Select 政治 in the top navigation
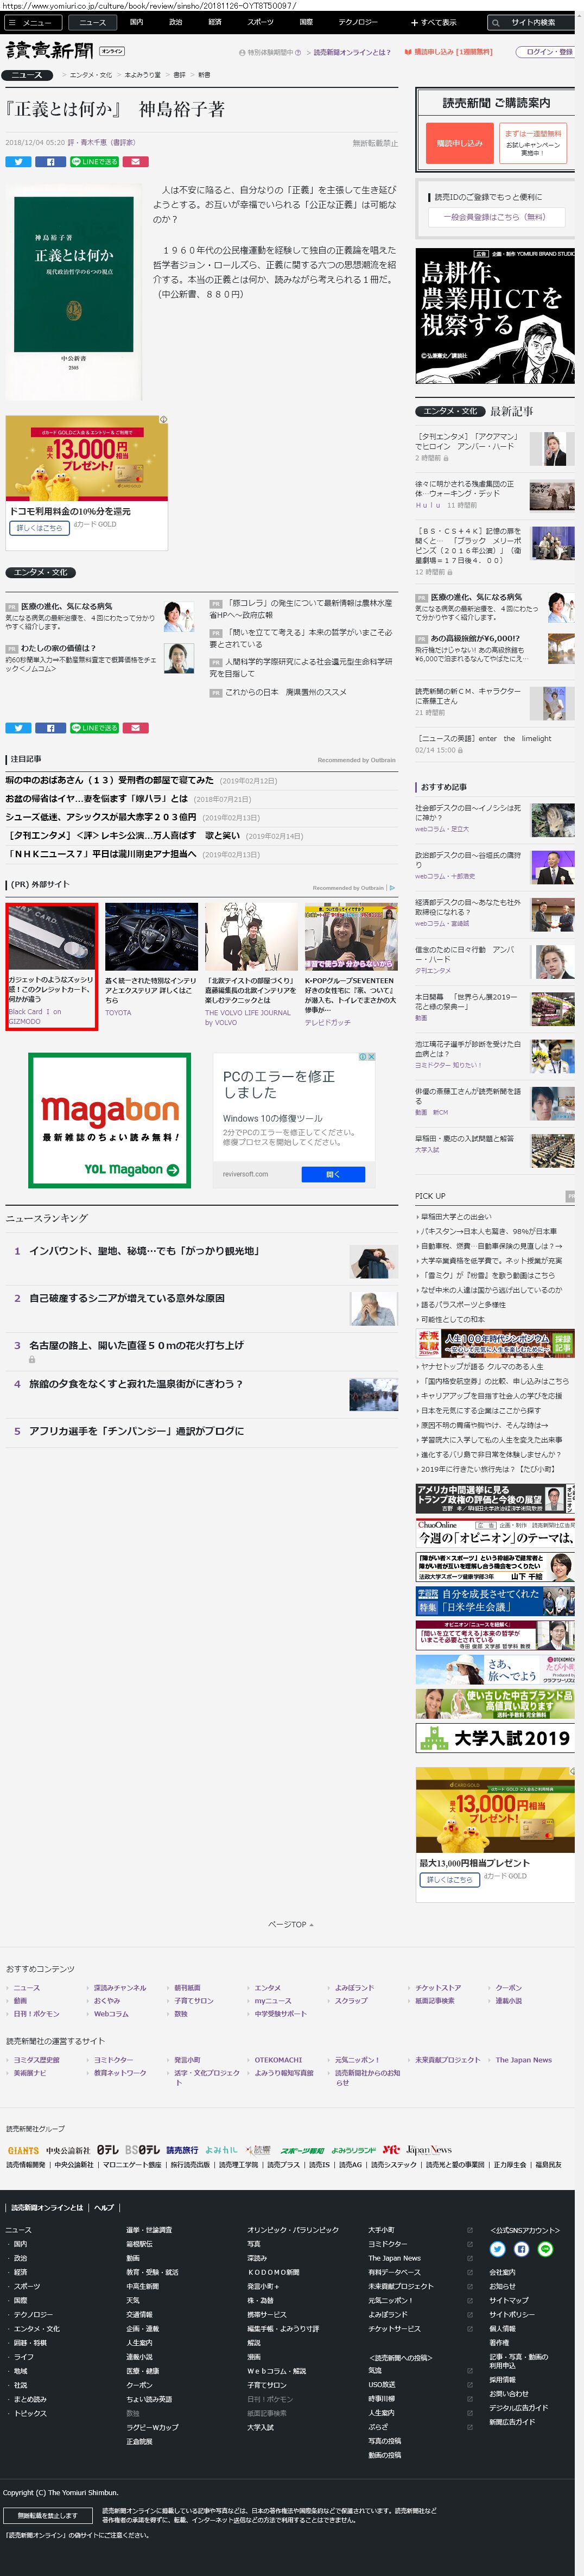The width and height of the screenshot is (584, 2576). click(175, 21)
